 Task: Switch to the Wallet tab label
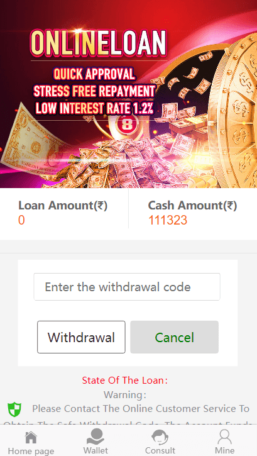click(96, 450)
